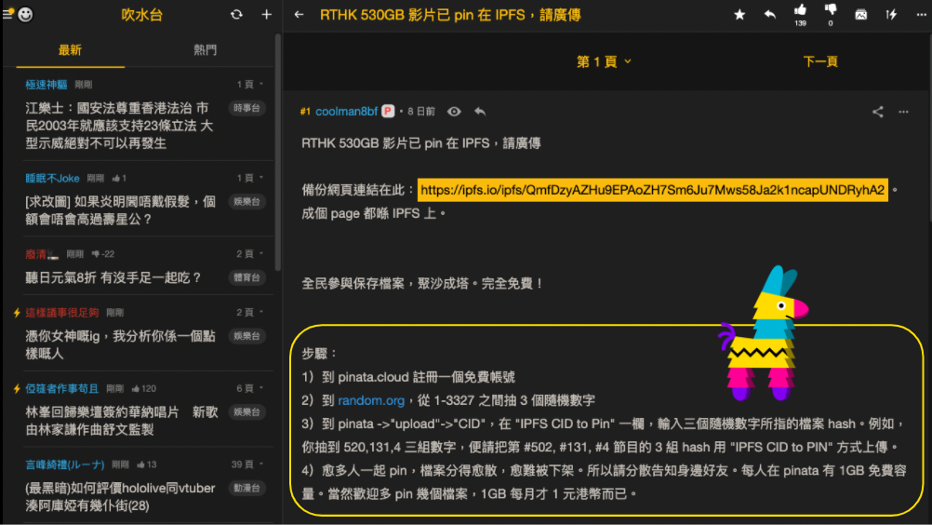Open the highlighted ipfs.io backup link
This screenshot has height=525, width=932.
[653, 190]
